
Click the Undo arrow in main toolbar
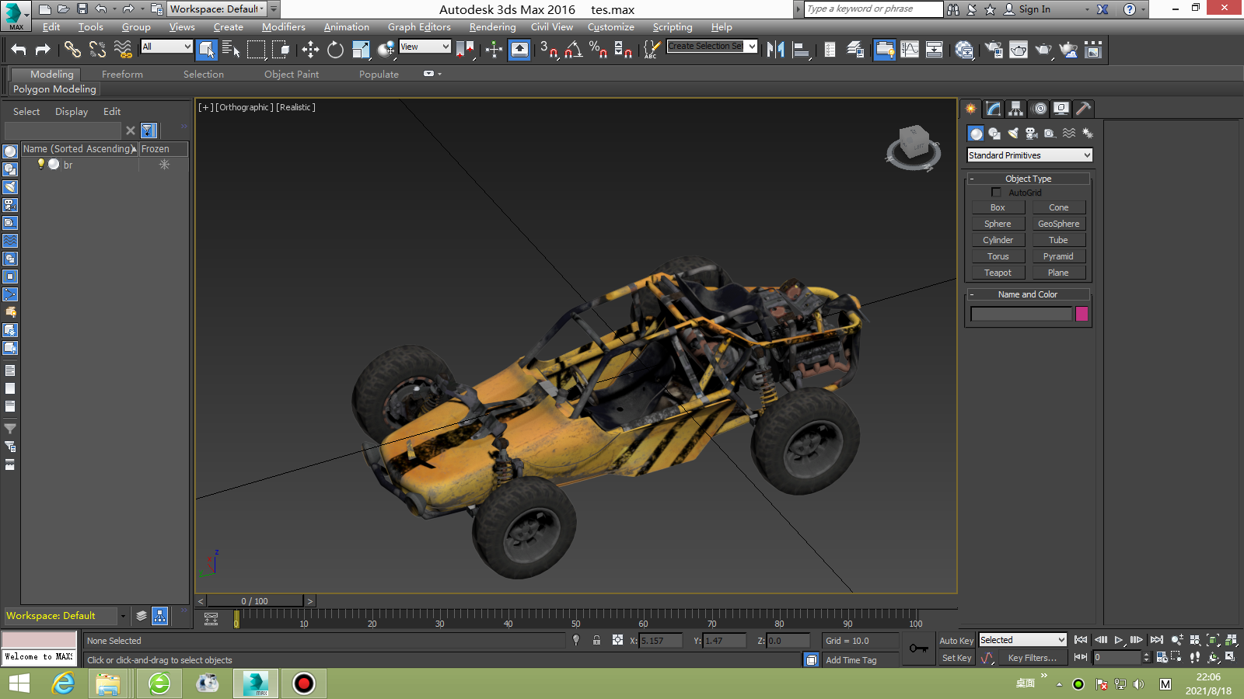coord(19,50)
